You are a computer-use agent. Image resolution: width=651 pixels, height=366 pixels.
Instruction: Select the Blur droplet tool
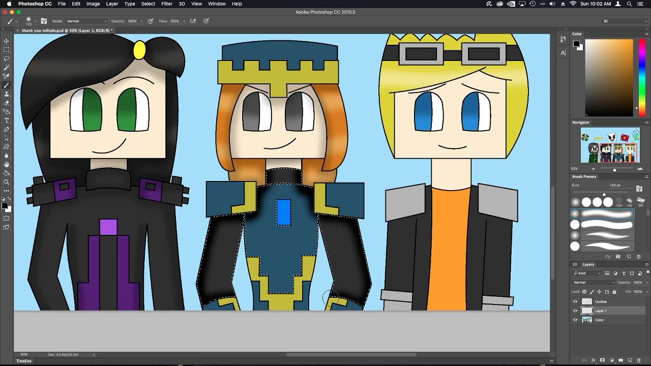coord(7,156)
